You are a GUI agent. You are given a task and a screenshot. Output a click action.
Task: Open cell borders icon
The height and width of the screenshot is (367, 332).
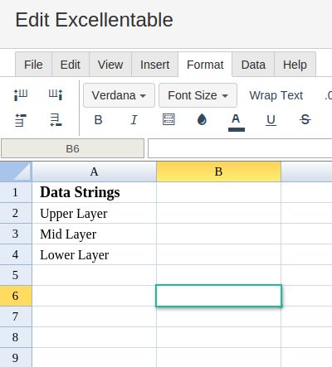click(x=168, y=119)
